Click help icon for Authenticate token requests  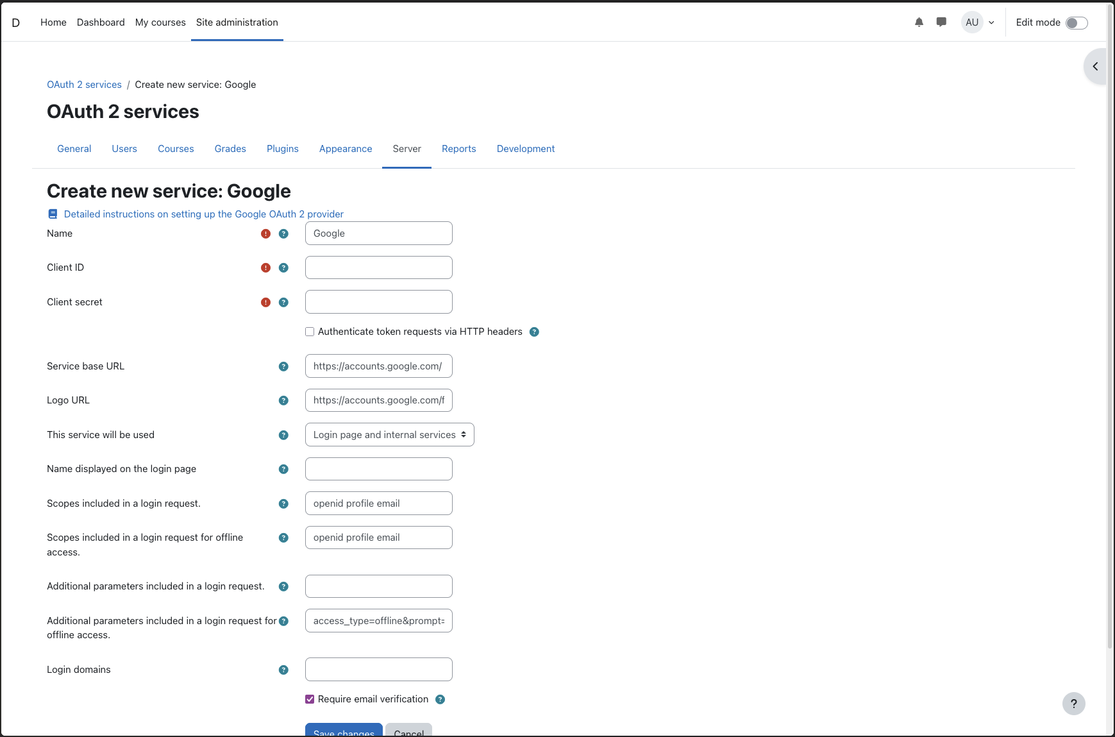534,332
